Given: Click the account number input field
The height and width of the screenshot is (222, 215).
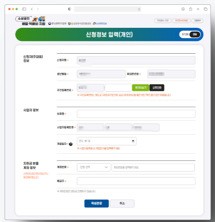Looking at the screenshot, I should (153, 167).
